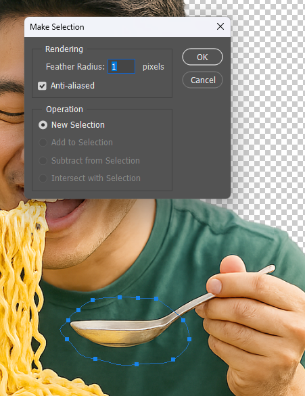Click into the Feather Radius input field
Screen dimensions: 305x396
tap(121, 66)
